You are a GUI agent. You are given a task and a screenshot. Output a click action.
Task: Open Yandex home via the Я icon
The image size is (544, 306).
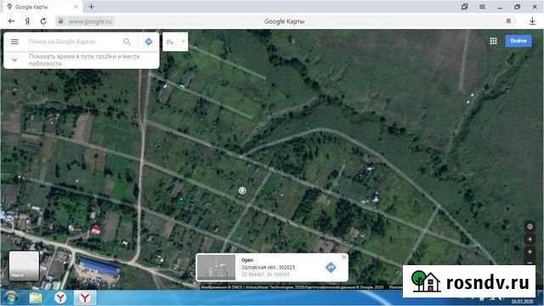tap(27, 21)
